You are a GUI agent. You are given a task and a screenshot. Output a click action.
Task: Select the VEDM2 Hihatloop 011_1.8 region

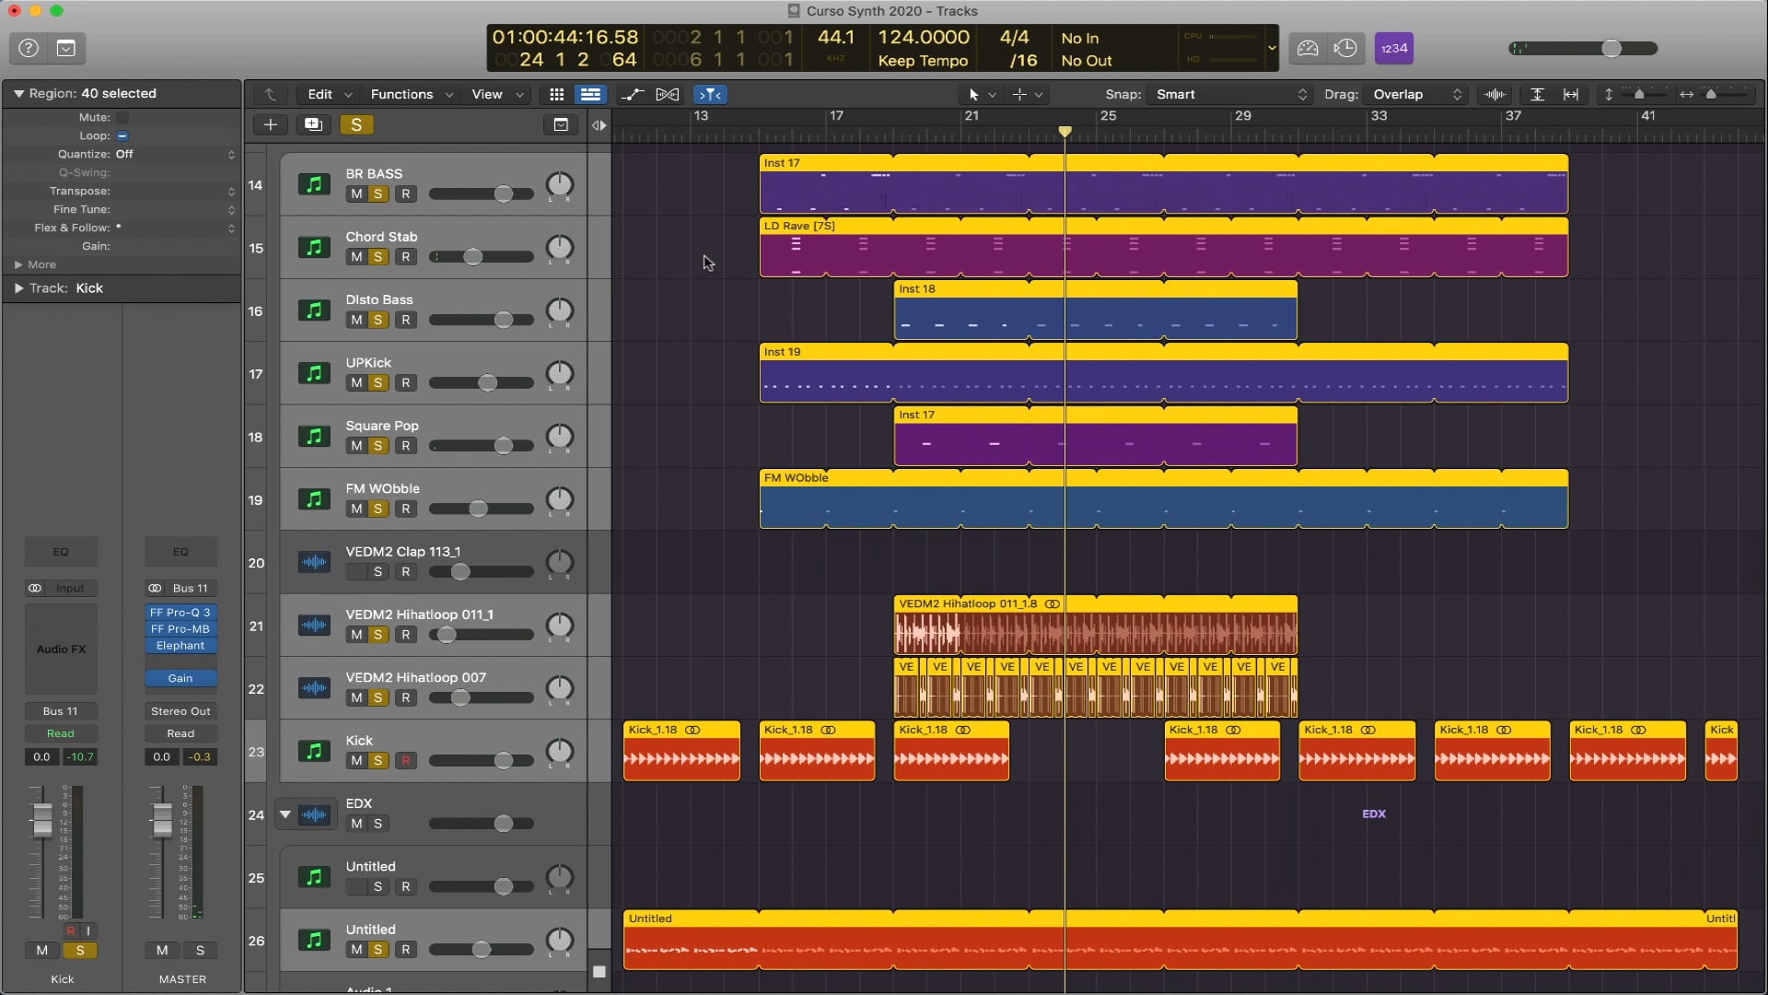(x=1096, y=626)
